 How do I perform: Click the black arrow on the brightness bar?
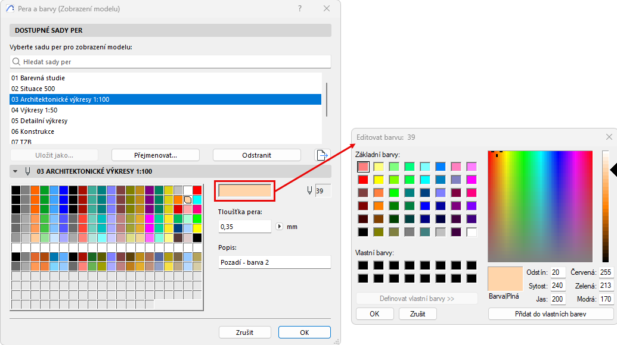(614, 170)
